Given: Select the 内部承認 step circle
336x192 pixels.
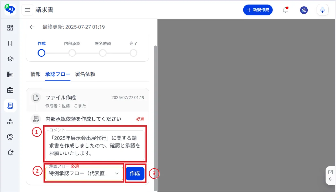Looking at the screenshot, I should point(72,53).
